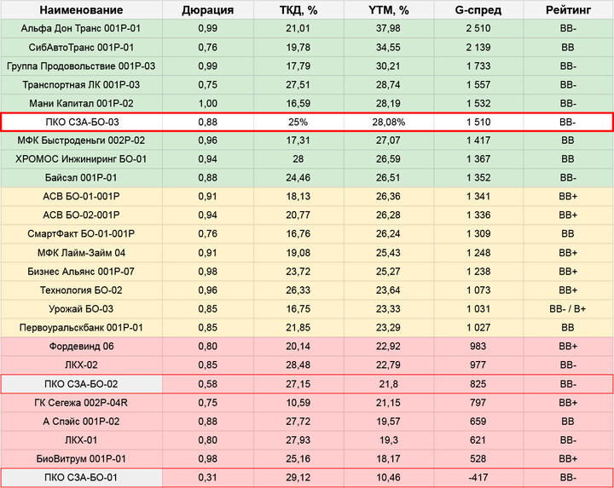
Task: Select the 'Технология БО-02' cell
Action: tap(82, 290)
